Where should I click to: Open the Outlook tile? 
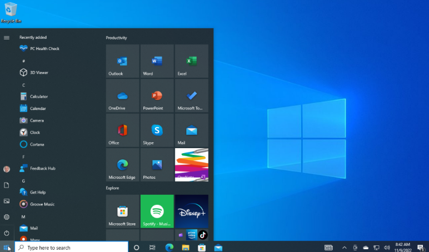[123, 61]
